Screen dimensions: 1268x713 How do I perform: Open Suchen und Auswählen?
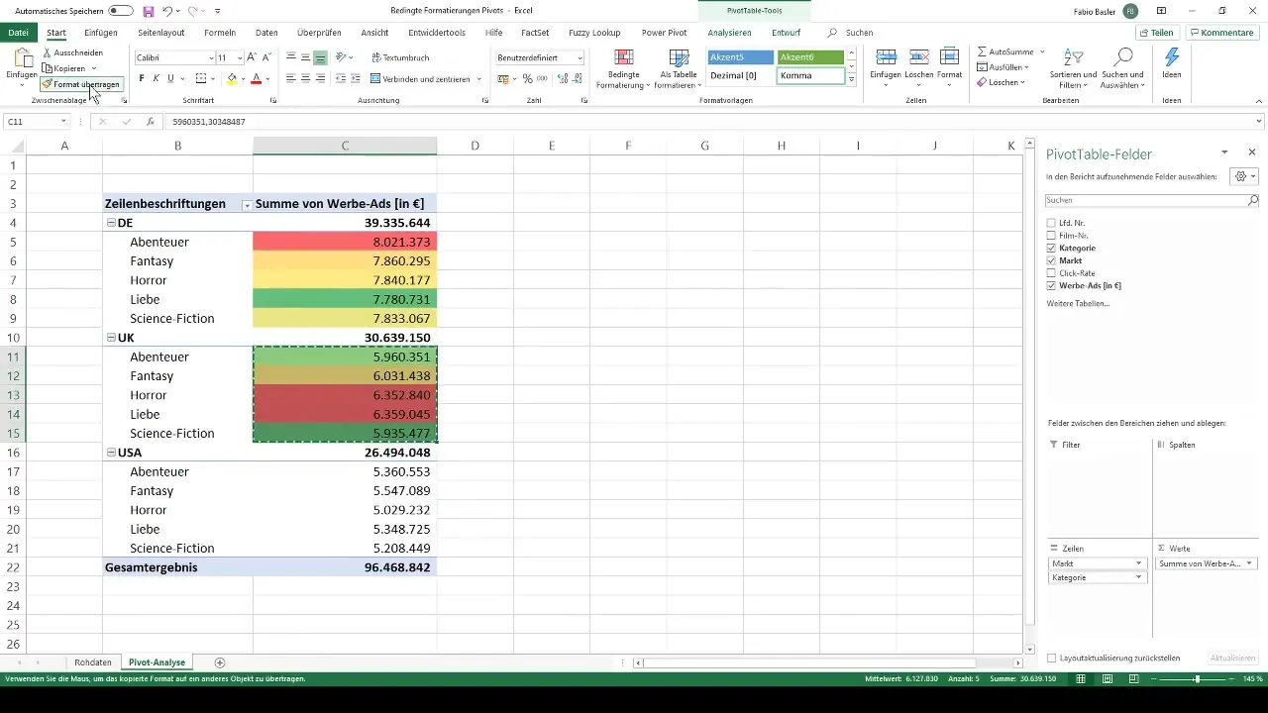coord(1122,67)
